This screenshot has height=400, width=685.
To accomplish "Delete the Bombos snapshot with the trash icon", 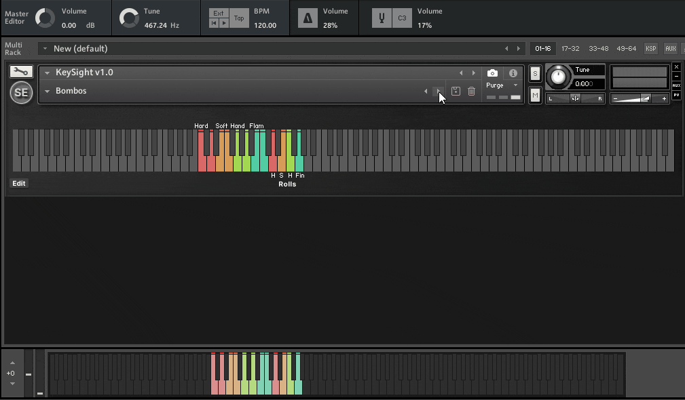I will (471, 91).
